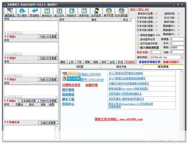Open the official website link at bottom

point(118,119)
